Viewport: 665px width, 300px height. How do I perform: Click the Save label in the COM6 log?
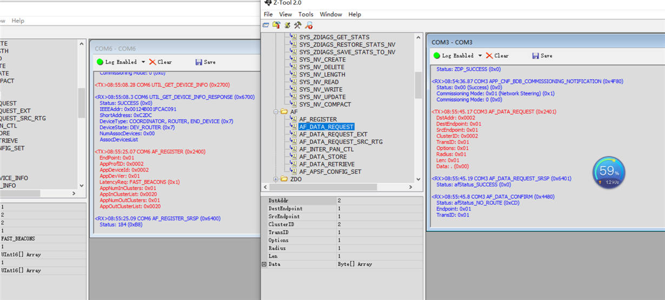[210, 62]
